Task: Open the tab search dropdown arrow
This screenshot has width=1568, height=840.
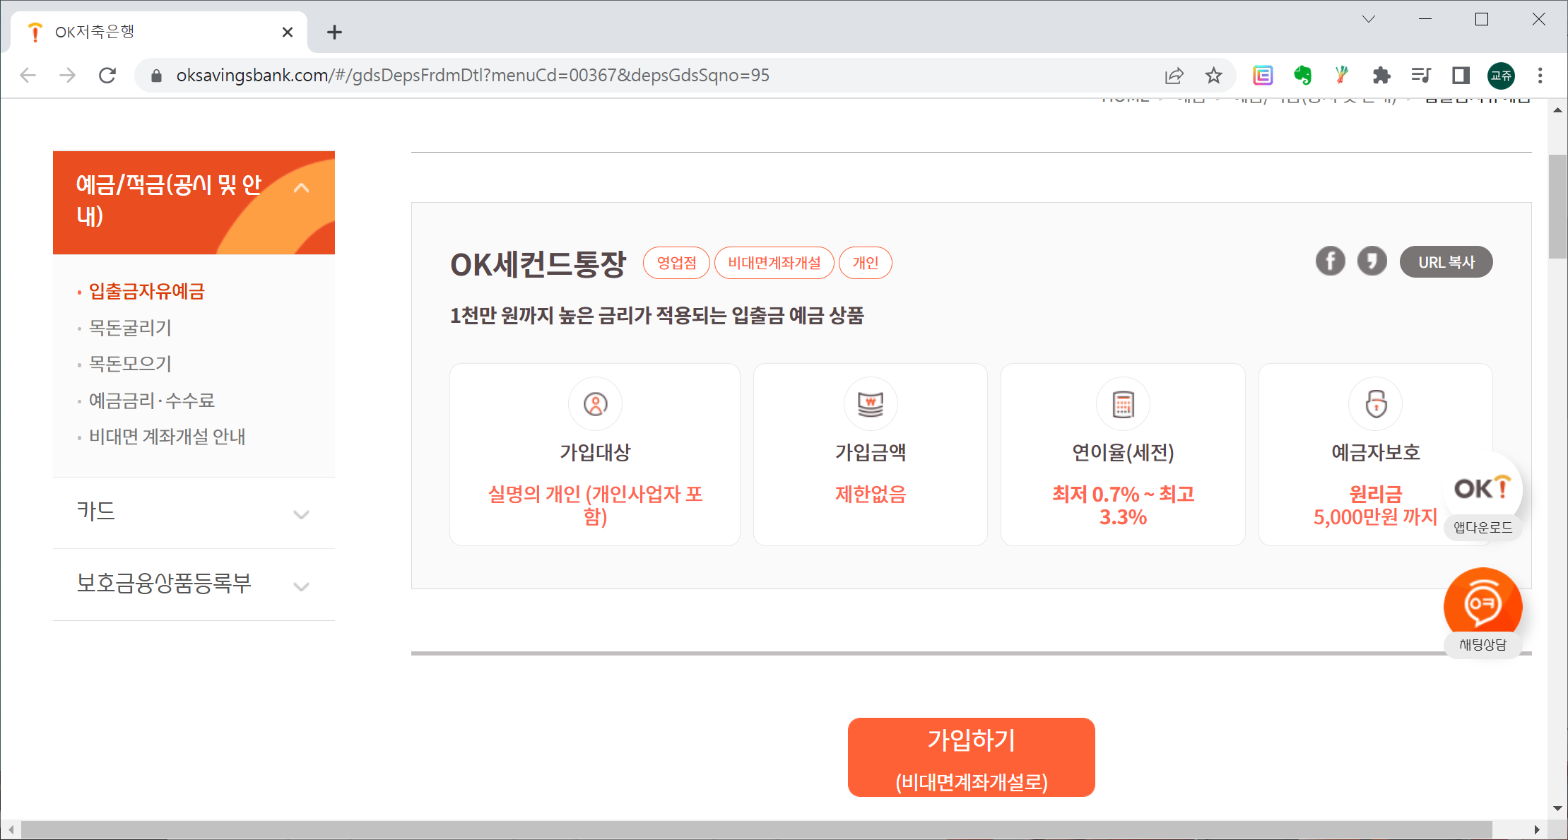Action: click(x=1369, y=19)
